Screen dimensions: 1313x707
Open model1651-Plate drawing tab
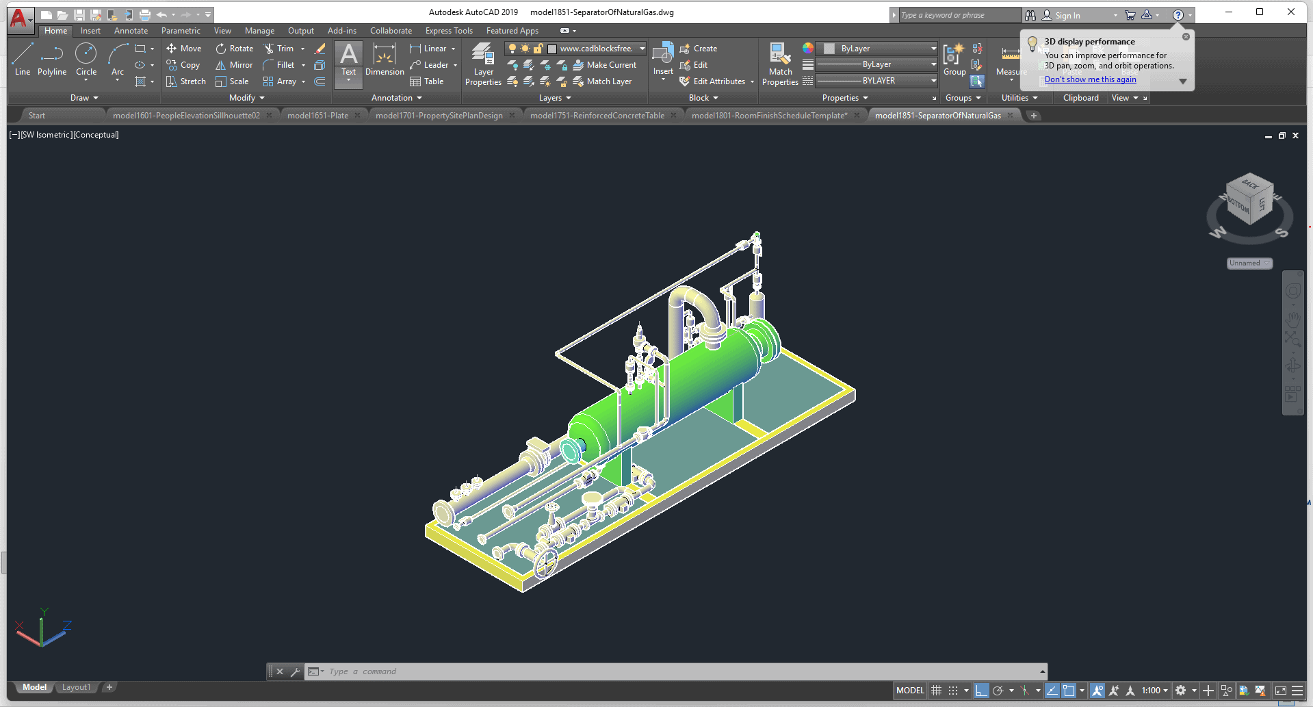click(317, 116)
